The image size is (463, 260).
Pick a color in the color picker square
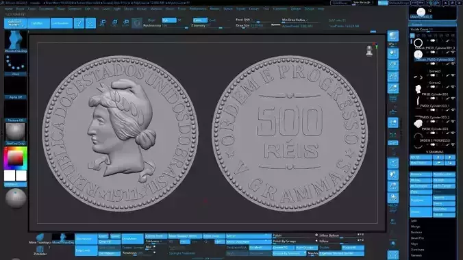click(x=15, y=158)
